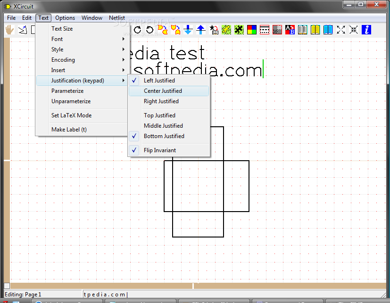Open the Netlist menu

click(x=116, y=18)
